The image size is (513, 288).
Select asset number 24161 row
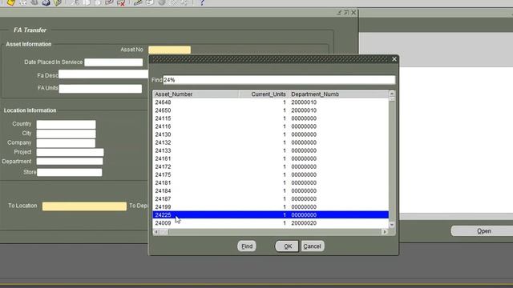(x=271, y=158)
